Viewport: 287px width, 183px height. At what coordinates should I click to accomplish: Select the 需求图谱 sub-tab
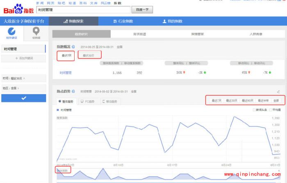[x=139, y=34]
